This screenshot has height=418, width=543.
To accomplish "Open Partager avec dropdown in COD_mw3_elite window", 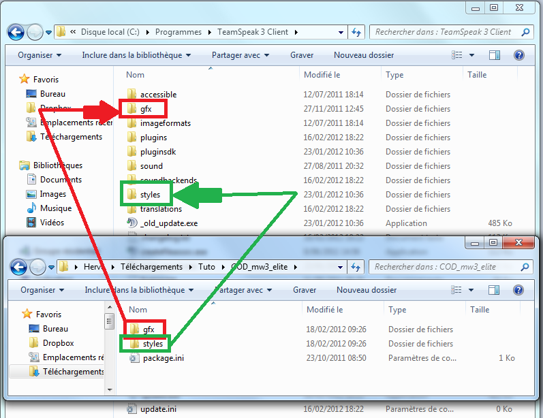I will tap(243, 290).
